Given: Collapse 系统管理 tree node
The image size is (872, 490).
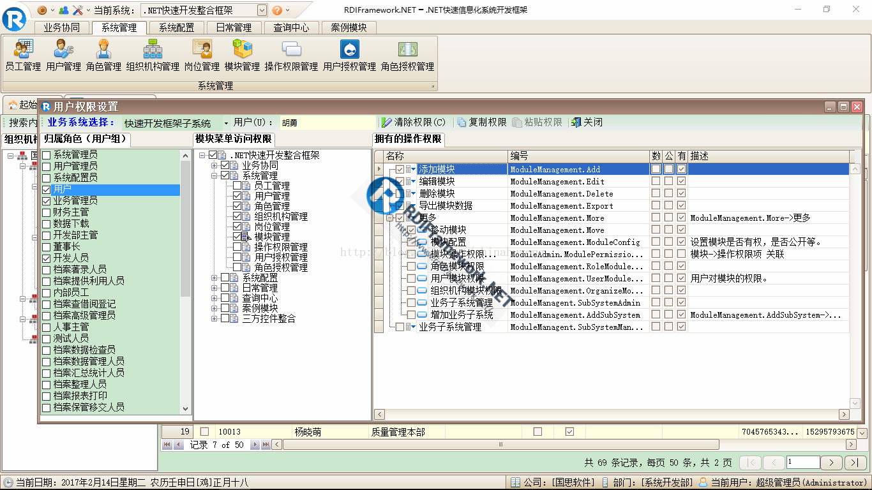Looking at the screenshot, I should point(214,175).
